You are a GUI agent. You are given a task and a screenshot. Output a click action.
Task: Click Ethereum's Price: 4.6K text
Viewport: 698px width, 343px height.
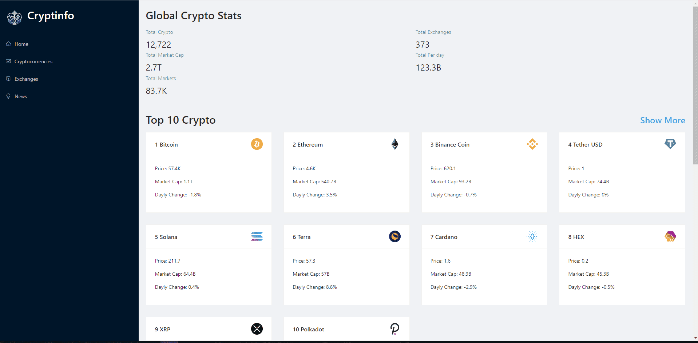tap(304, 168)
